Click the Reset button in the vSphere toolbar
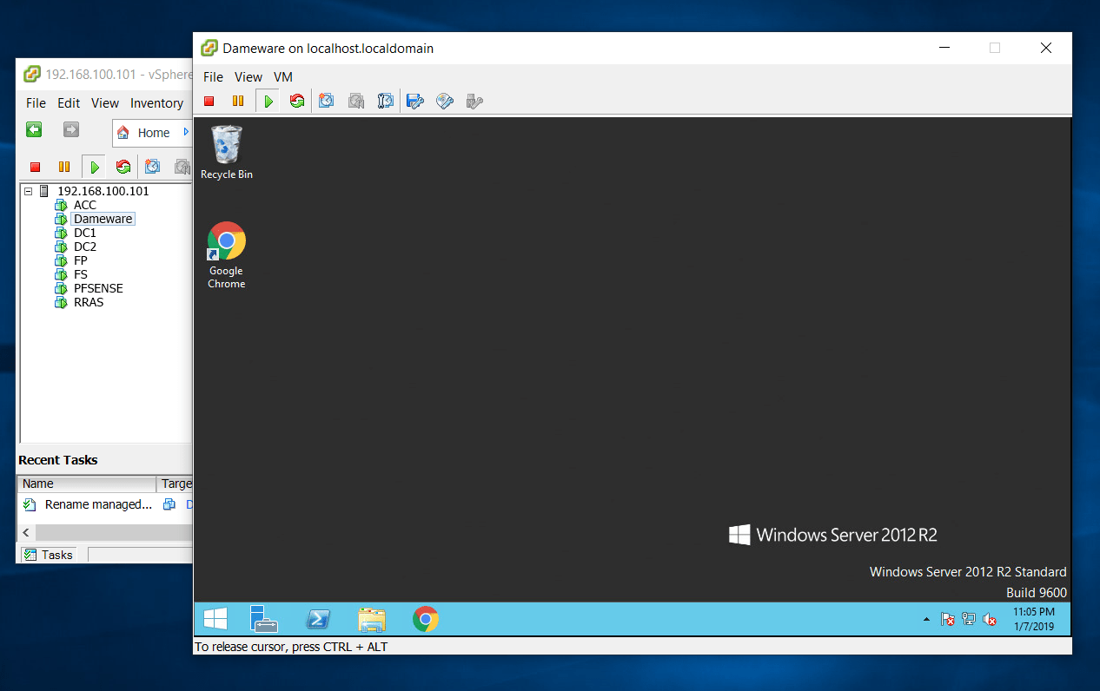 [x=123, y=167]
